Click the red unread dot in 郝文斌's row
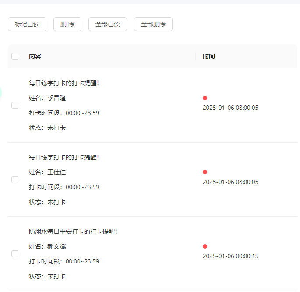This screenshot has width=300, height=292. [205, 246]
